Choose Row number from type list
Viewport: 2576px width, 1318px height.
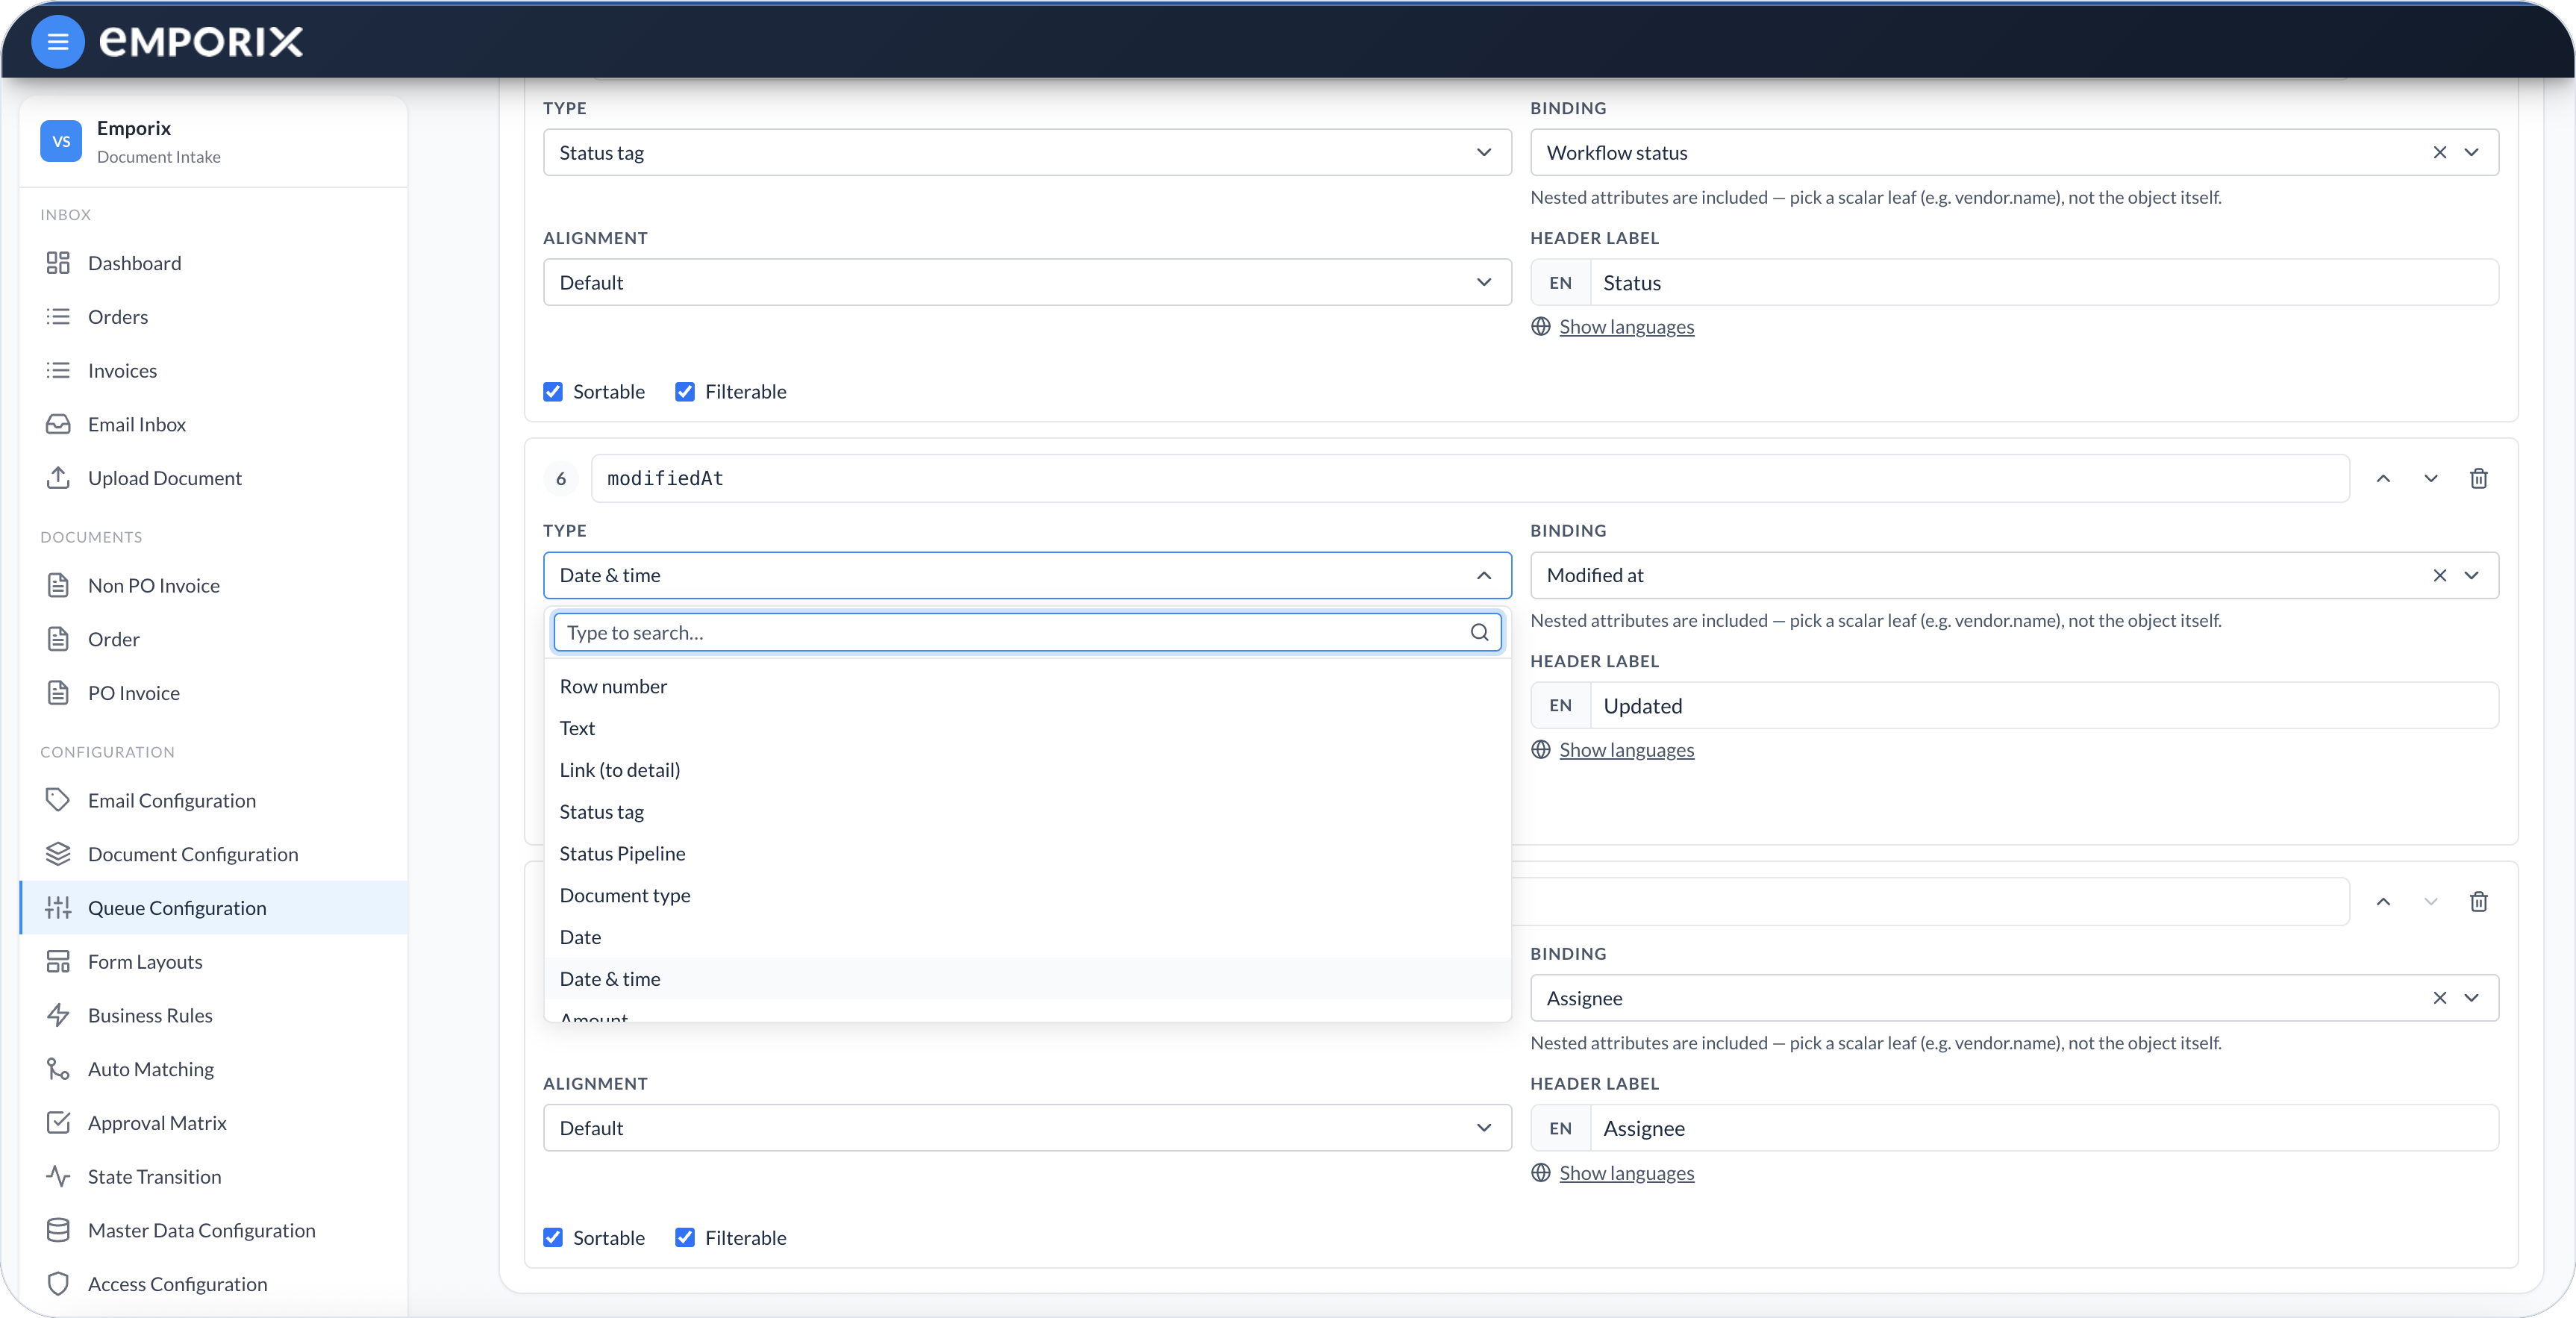pyautogui.click(x=1027, y=686)
